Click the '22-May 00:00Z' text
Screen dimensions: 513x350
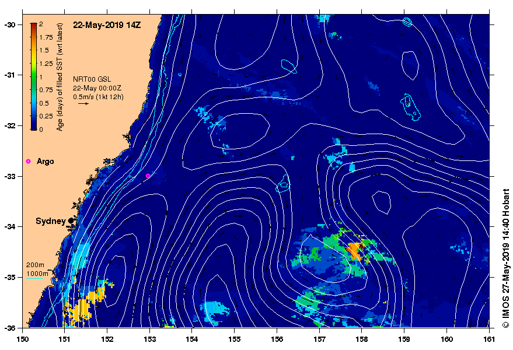(x=97, y=88)
